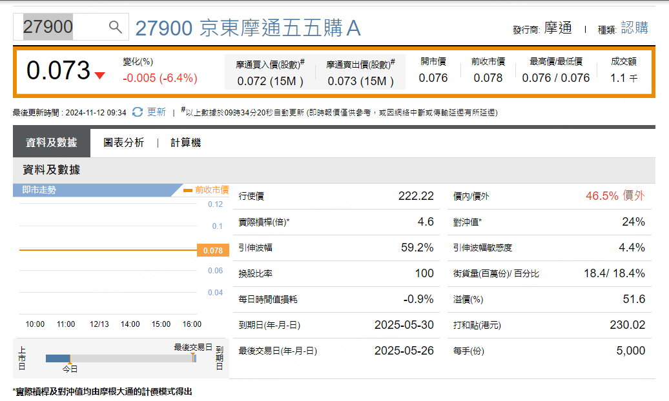Click the 到期日 value 2025-05-30

click(x=404, y=325)
